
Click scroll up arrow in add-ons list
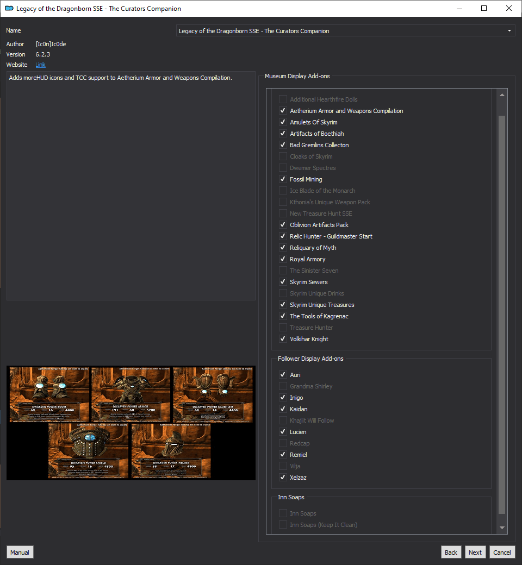tap(502, 95)
